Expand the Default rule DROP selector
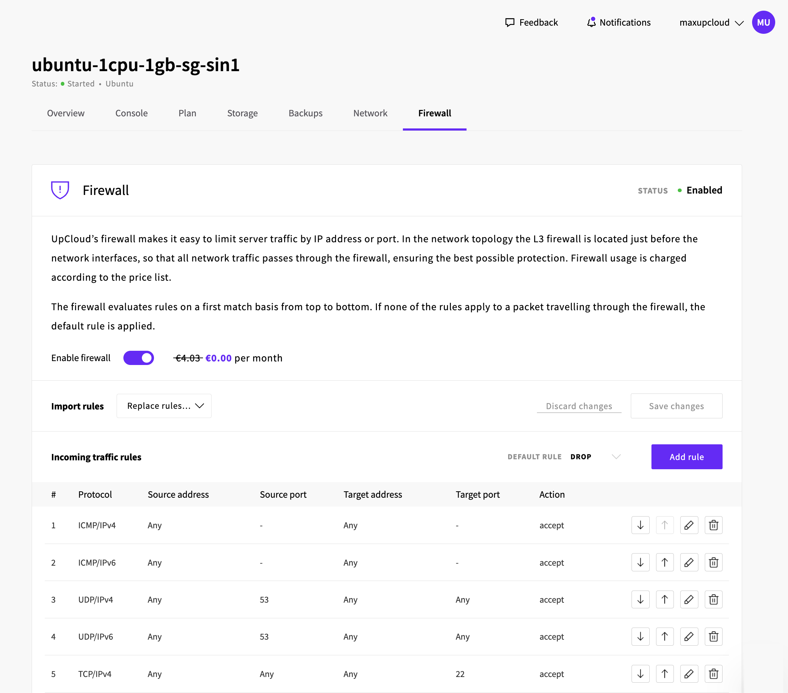 click(x=596, y=456)
